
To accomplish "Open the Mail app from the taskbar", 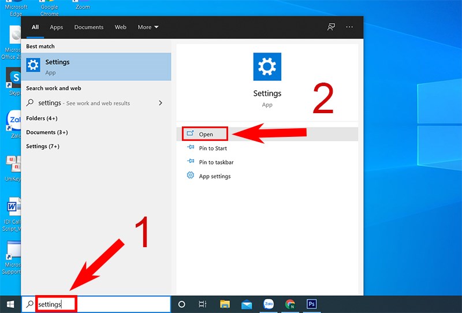I will tap(247, 304).
